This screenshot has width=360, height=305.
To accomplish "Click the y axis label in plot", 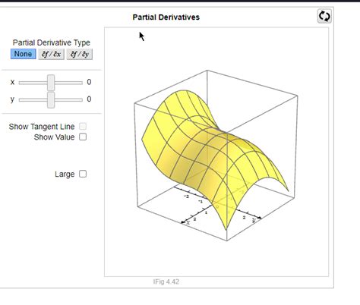I will [x=254, y=220].
